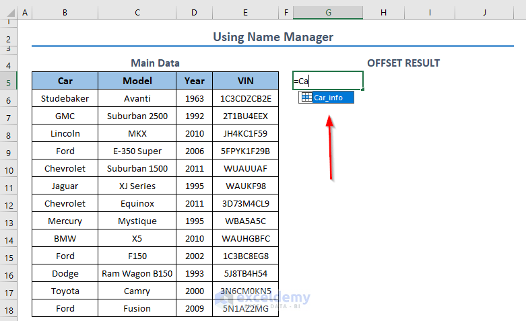The height and width of the screenshot is (321, 526).
Task: Click the Main Data heading cell
Action: (155, 63)
